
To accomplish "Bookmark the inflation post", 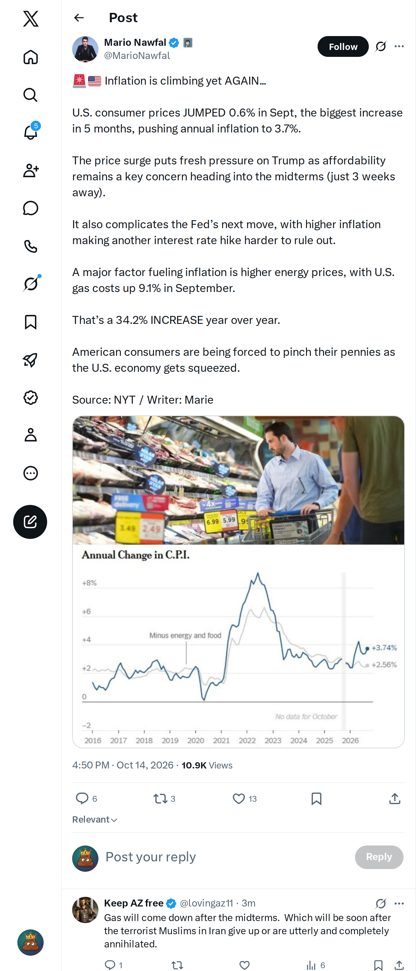I will pyautogui.click(x=317, y=799).
